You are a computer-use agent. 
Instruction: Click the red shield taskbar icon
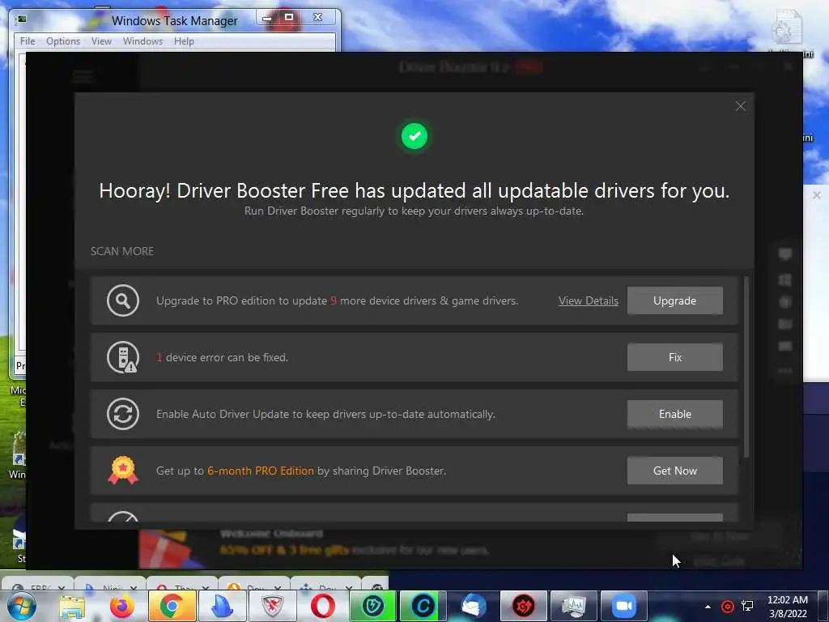pos(272,606)
